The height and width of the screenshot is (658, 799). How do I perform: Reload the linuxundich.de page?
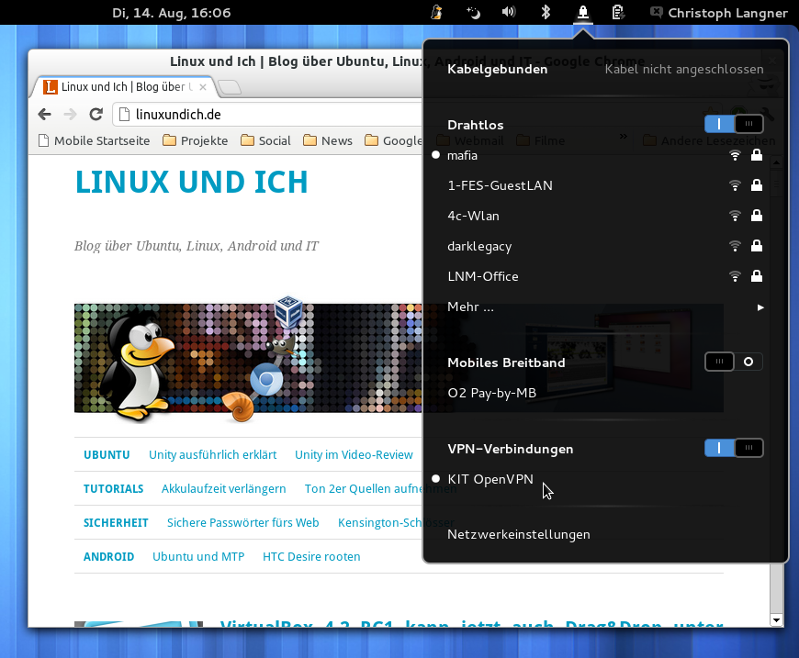[96, 115]
